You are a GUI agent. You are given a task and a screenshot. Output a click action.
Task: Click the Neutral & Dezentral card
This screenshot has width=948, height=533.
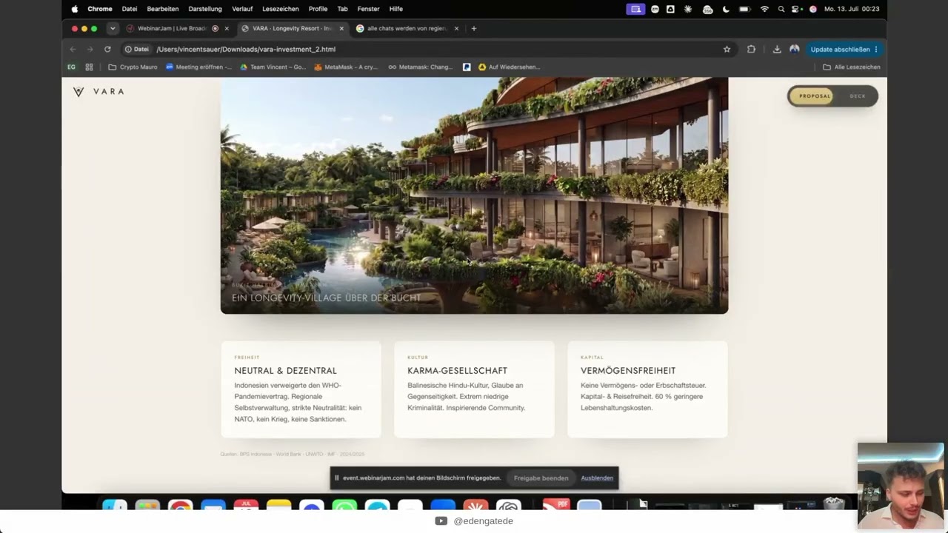click(x=301, y=389)
